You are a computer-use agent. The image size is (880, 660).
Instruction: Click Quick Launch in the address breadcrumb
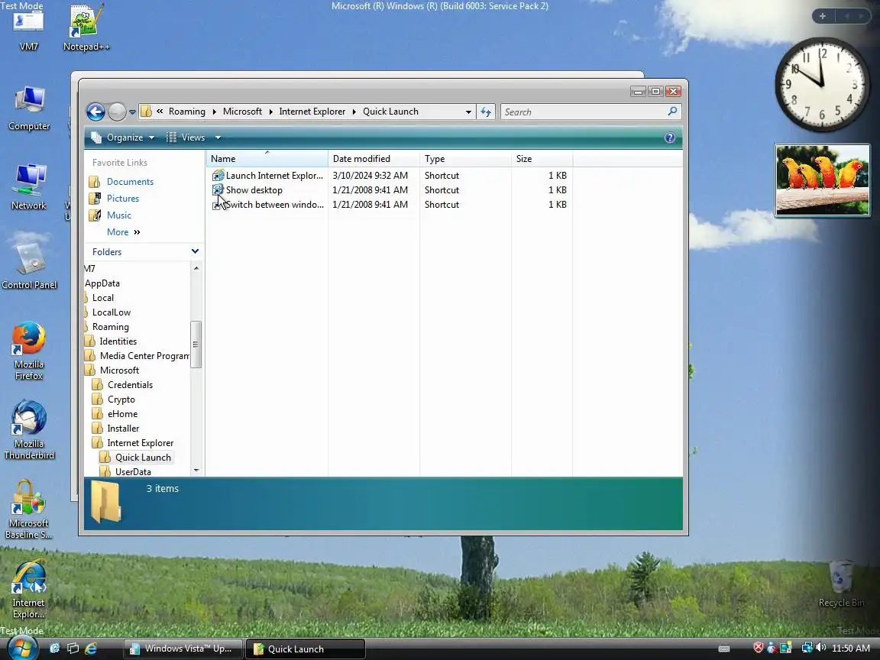click(x=390, y=111)
